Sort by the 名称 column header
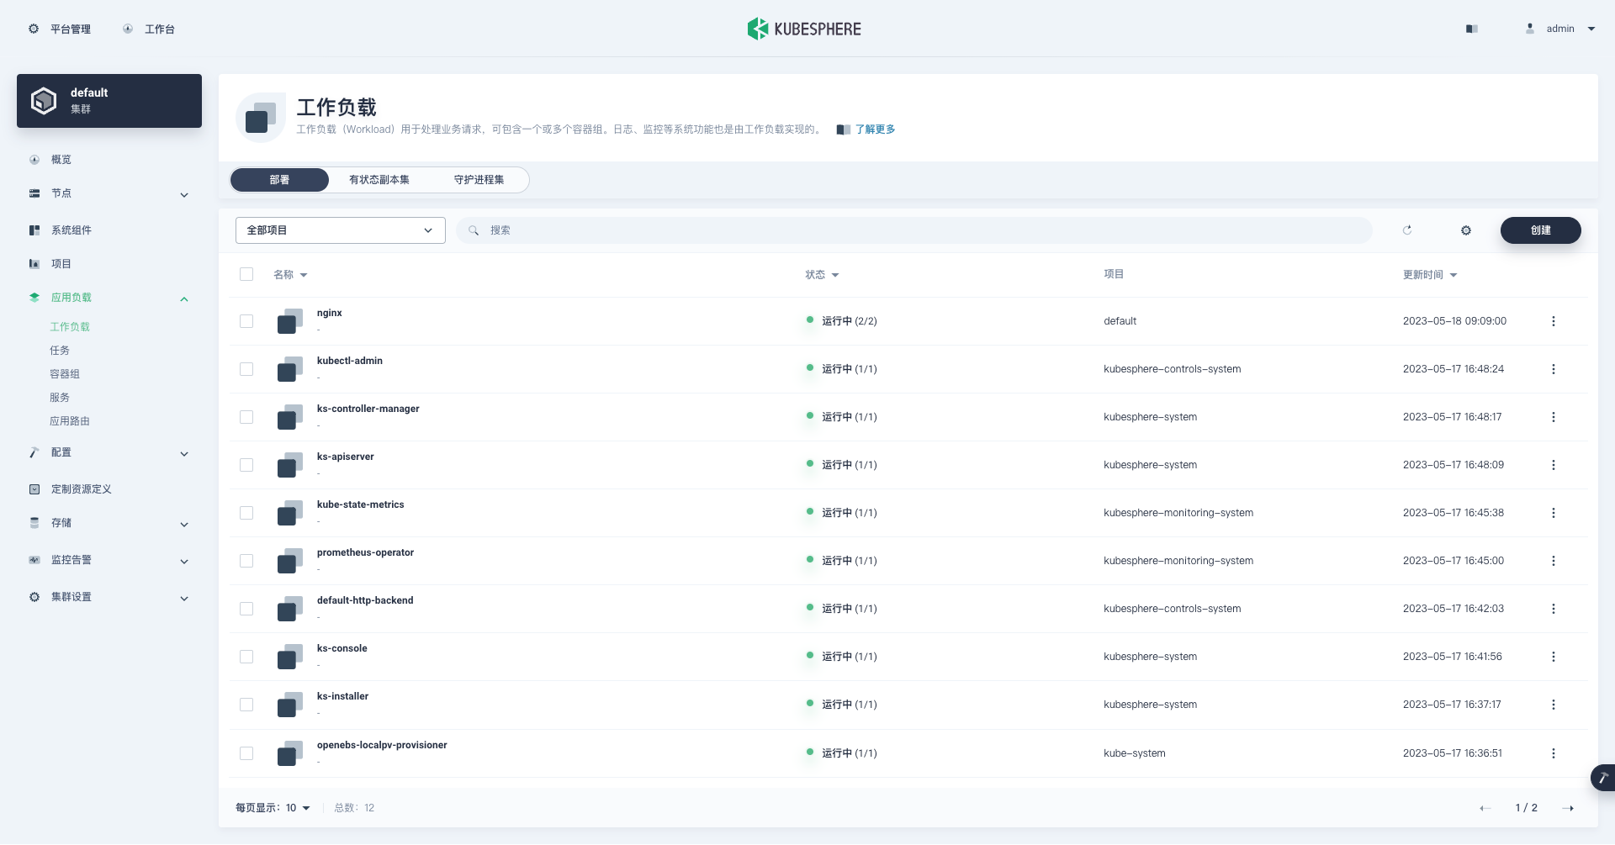This screenshot has width=1615, height=845. (x=290, y=275)
